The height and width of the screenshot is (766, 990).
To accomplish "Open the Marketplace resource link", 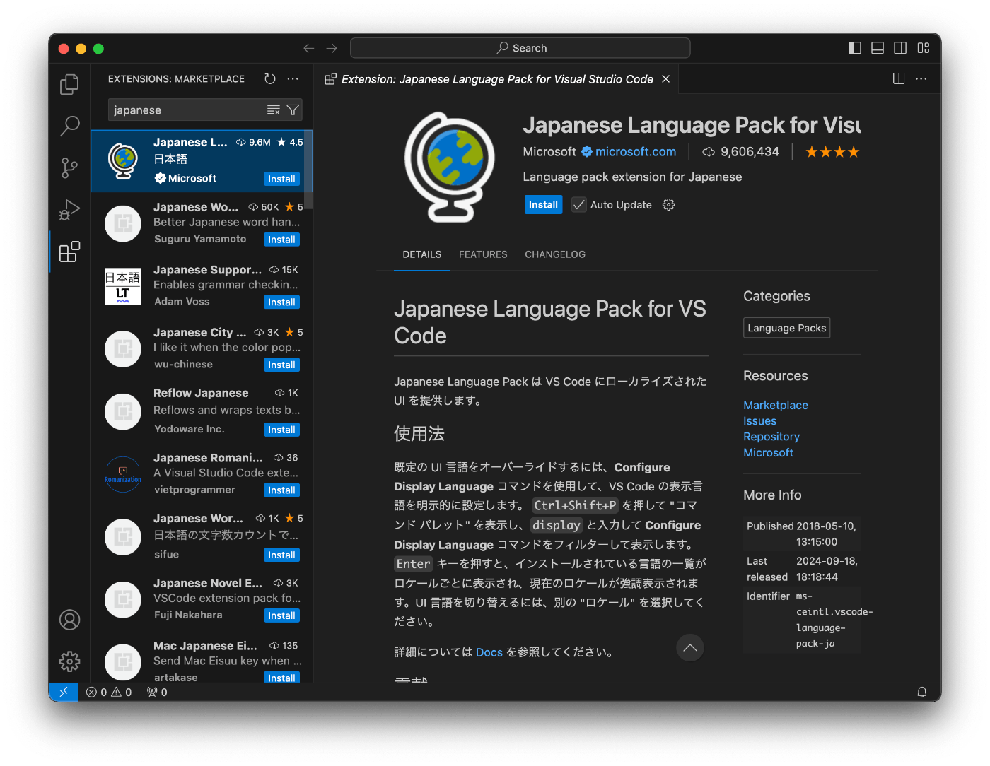I will tap(776, 405).
